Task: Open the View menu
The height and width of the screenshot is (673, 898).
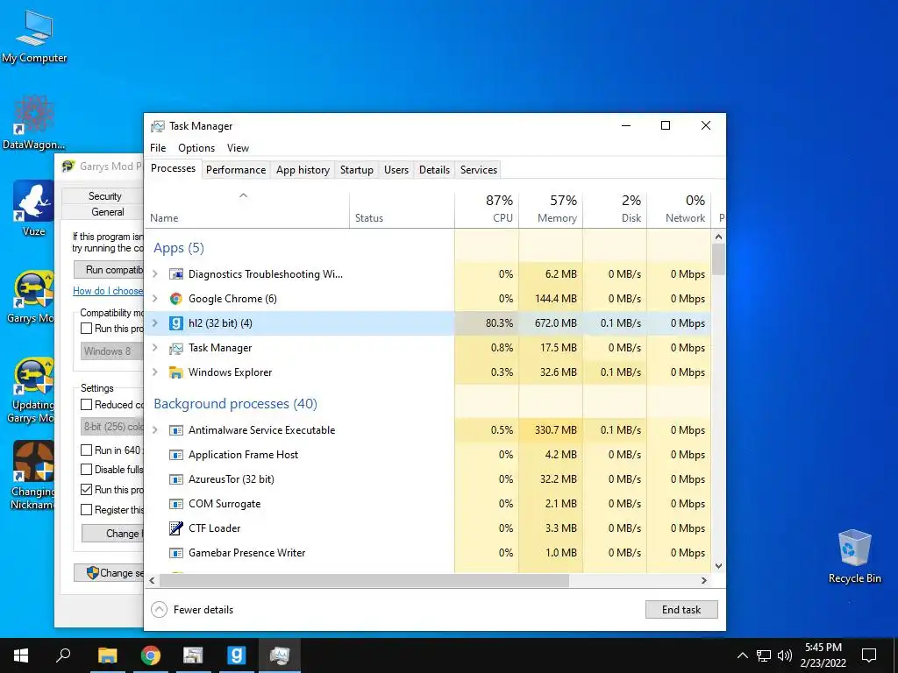Action: click(x=238, y=148)
